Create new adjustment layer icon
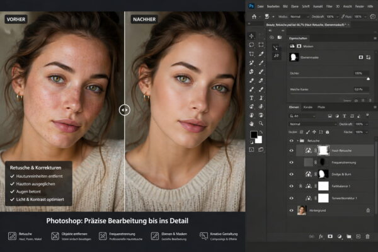This screenshot has width=378, height=252. 340,237
